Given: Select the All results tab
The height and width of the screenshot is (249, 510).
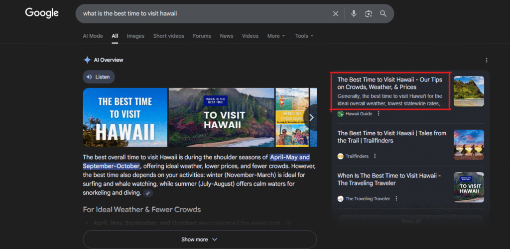Looking at the screenshot, I should pyautogui.click(x=115, y=36).
